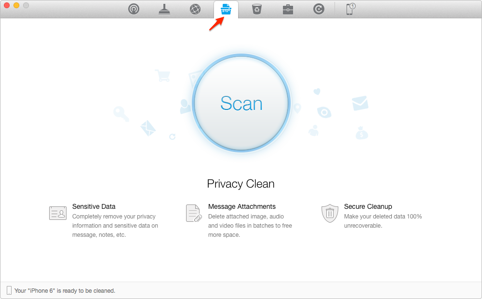Viewport: 482px width, 299px height.
Task: Open the Toolbox briefcase icon
Action: [x=288, y=9]
